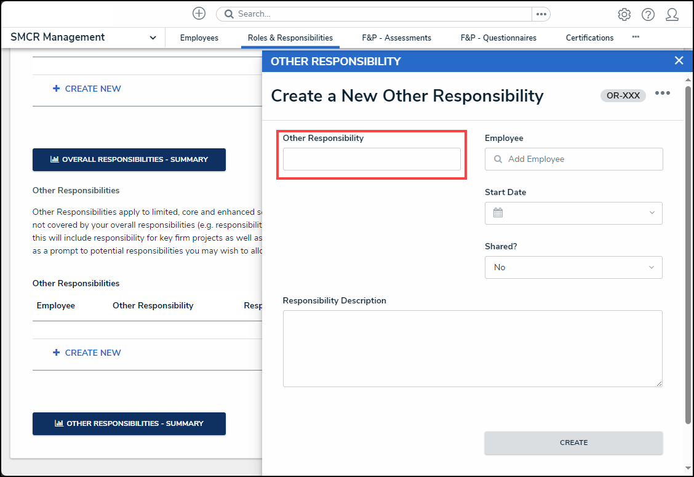Expand the SMCR Management dropdown
694x477 pixels.
coord(153,38)
